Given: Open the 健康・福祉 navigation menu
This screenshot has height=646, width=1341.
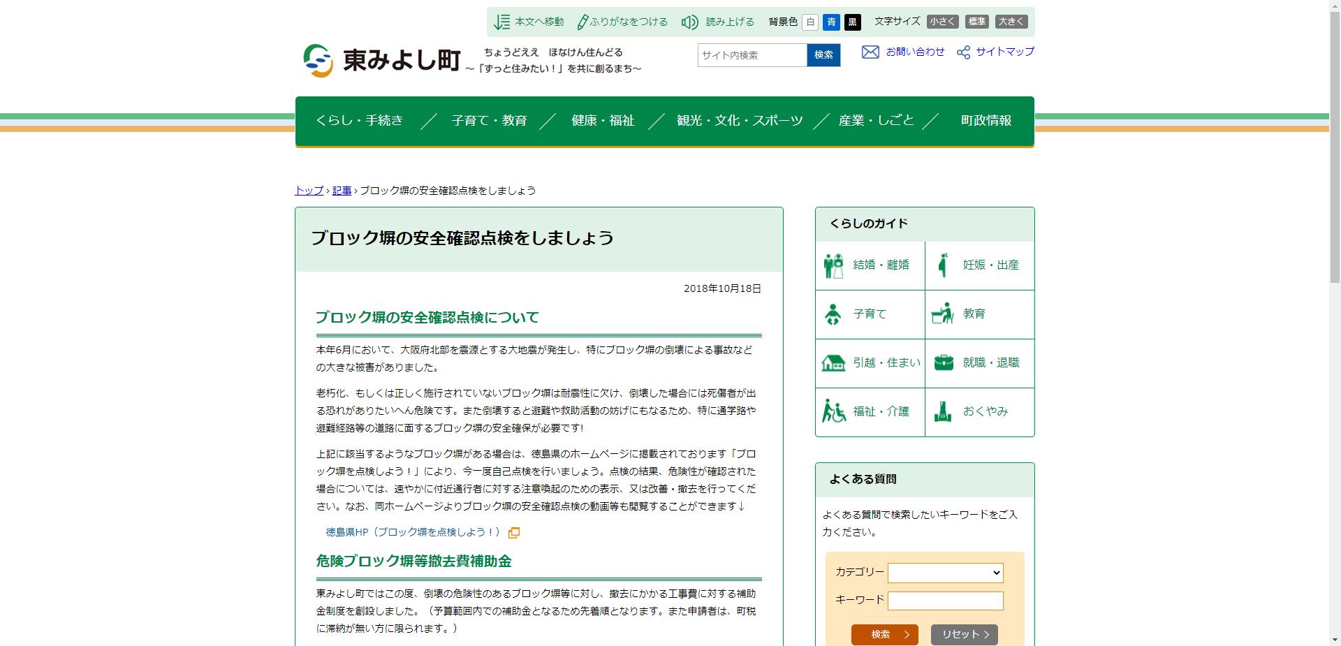Looking at the screenshot, I should point(601,119).
